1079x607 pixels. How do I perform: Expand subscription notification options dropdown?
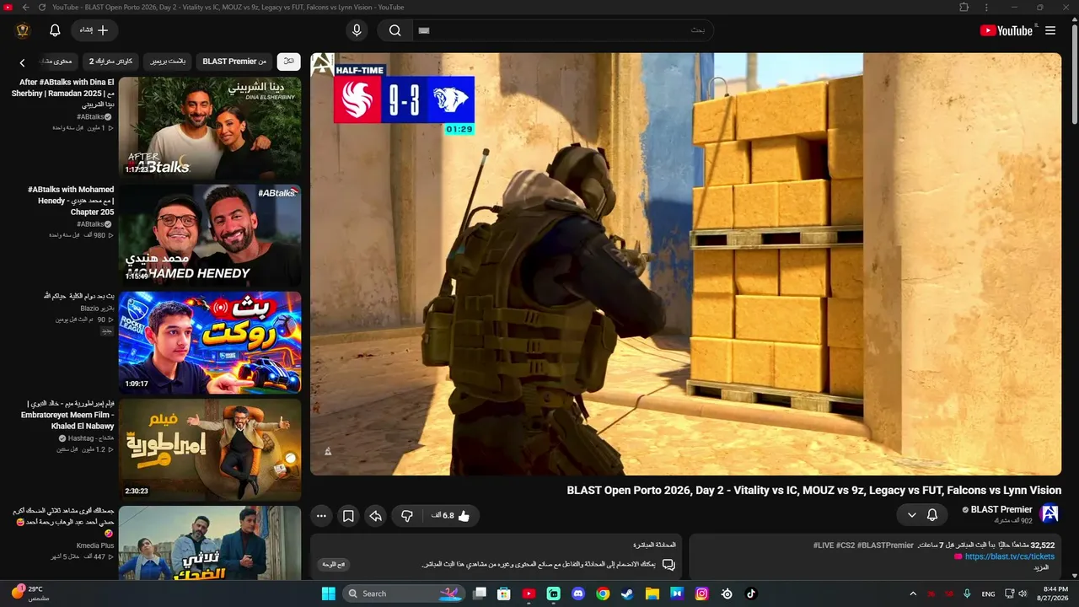coord(911,514)
